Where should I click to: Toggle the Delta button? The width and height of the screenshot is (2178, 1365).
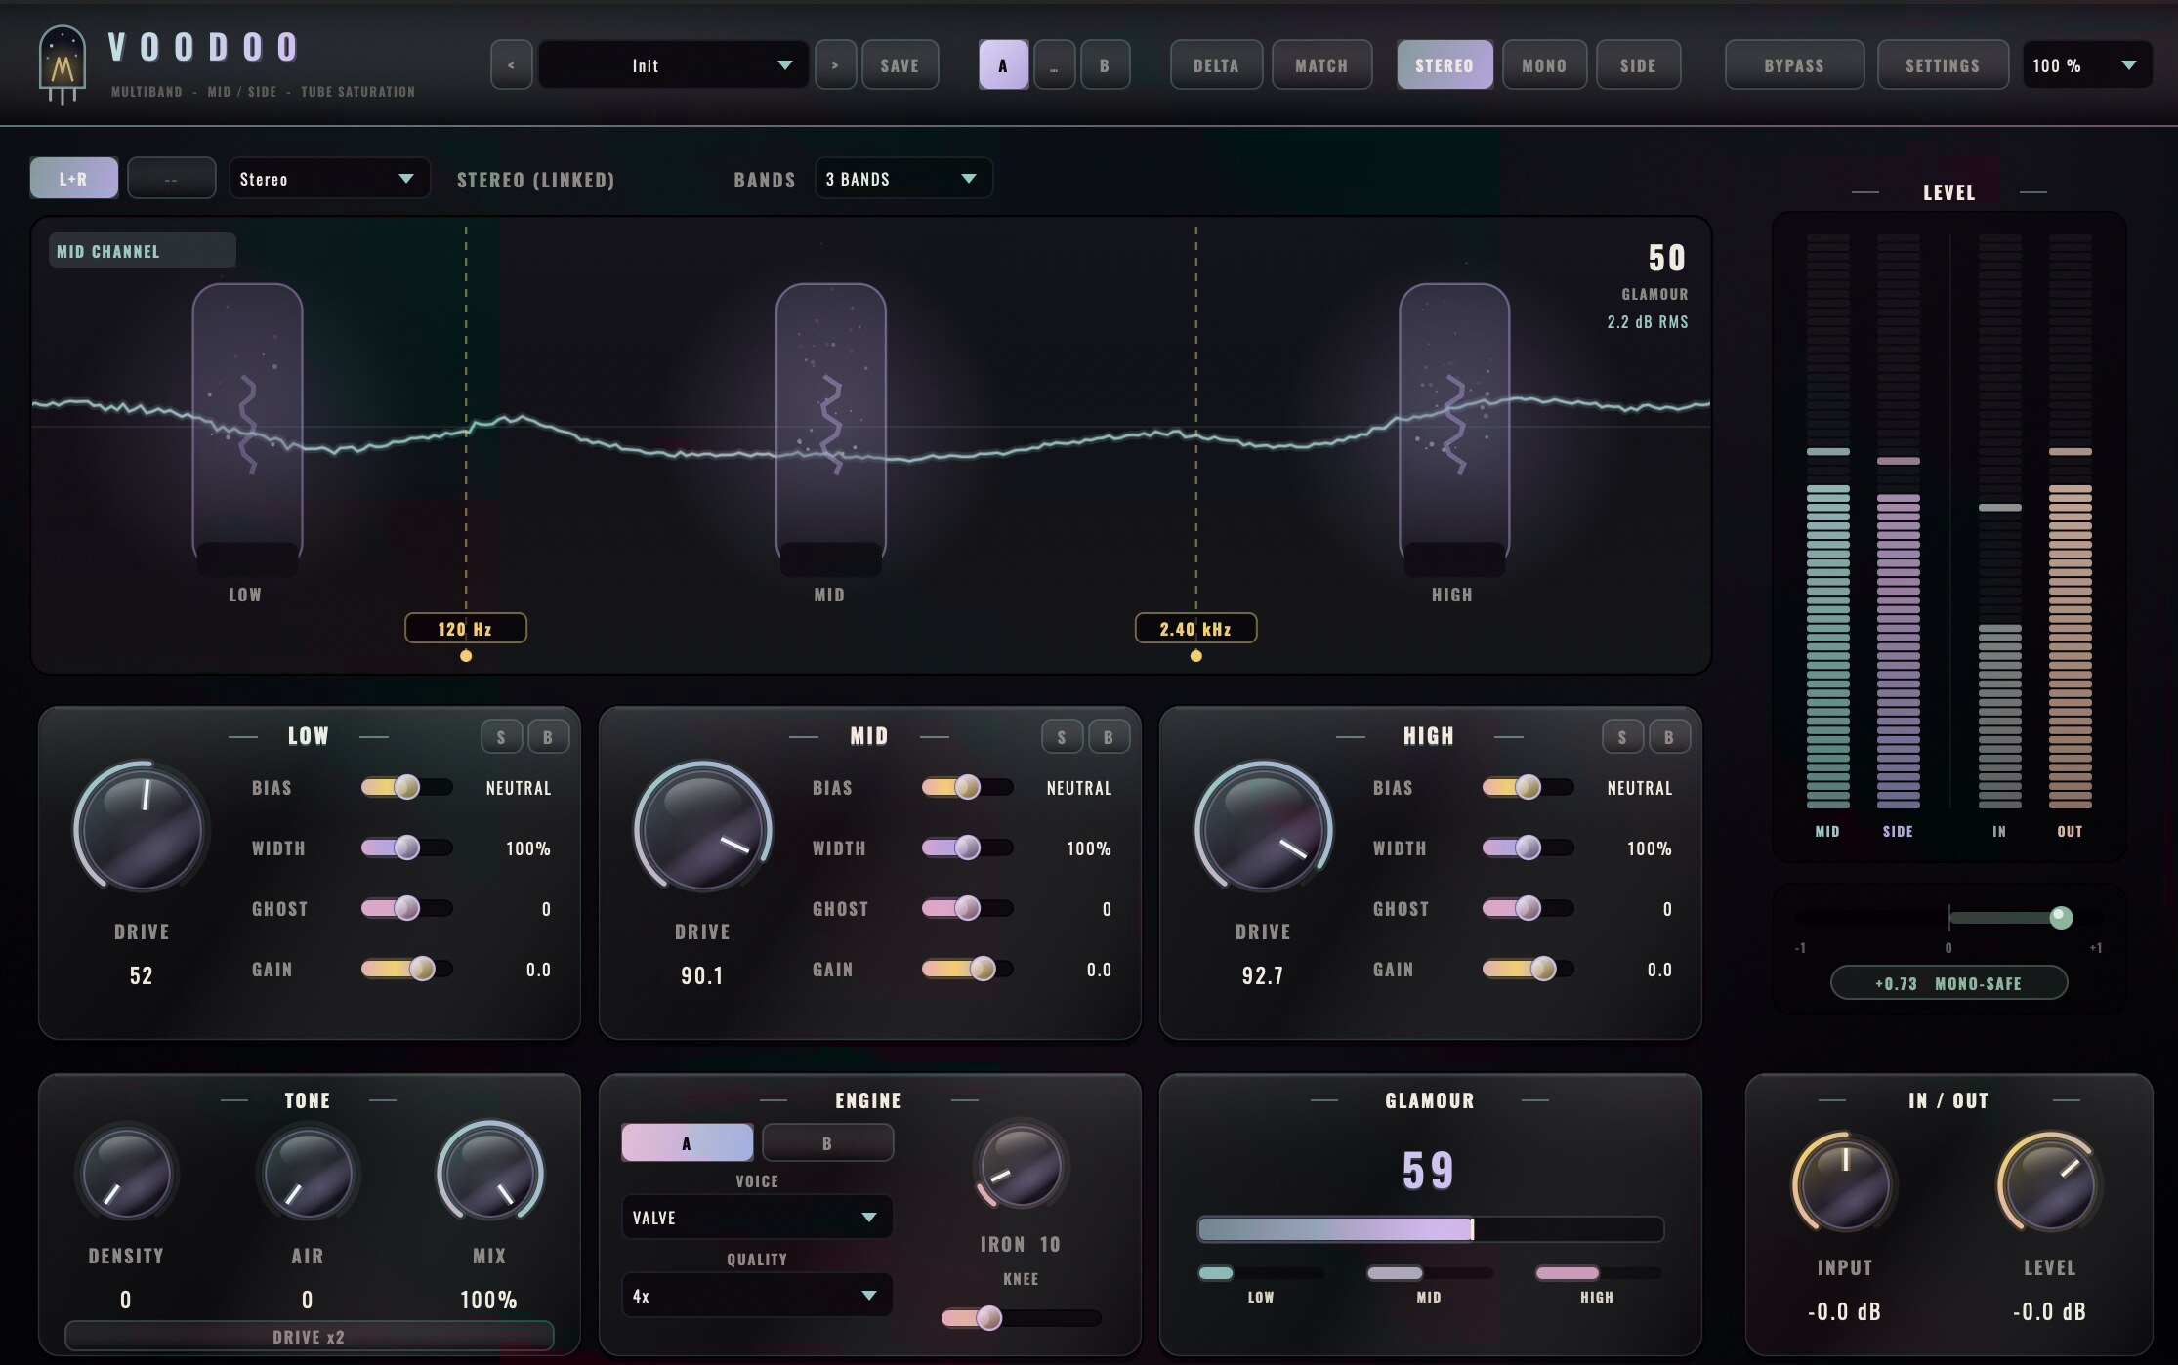coord(1216,65)
